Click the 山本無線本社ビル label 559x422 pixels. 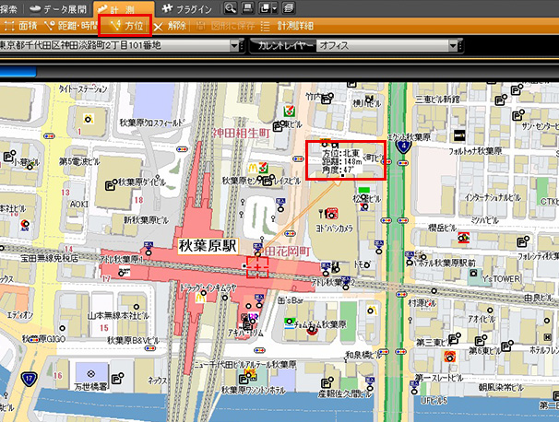118,315
